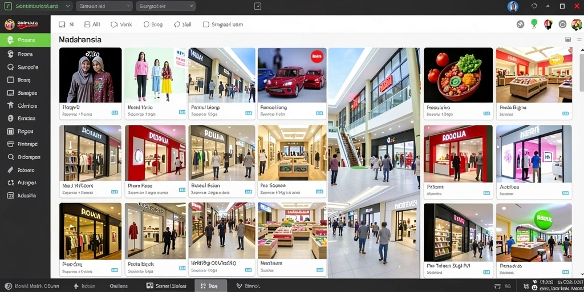Switch to the Bas tab in bottom bar

pyautogui.click(x=210, y=286)
